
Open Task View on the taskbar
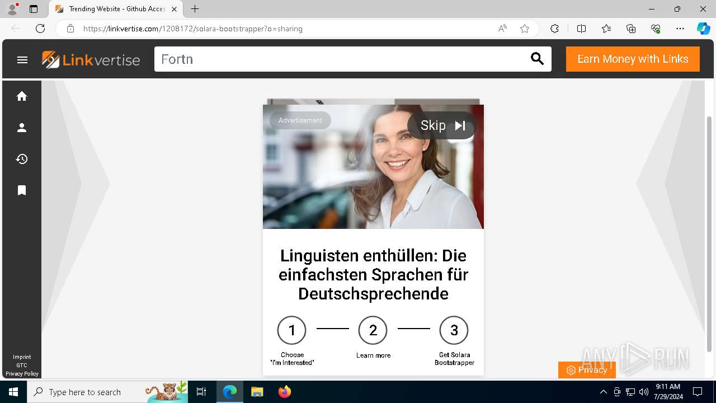pyautogui.click(x=201, y=392)
